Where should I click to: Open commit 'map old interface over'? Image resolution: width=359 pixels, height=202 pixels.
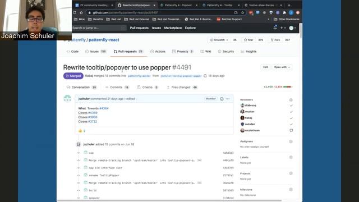(105, 168)
